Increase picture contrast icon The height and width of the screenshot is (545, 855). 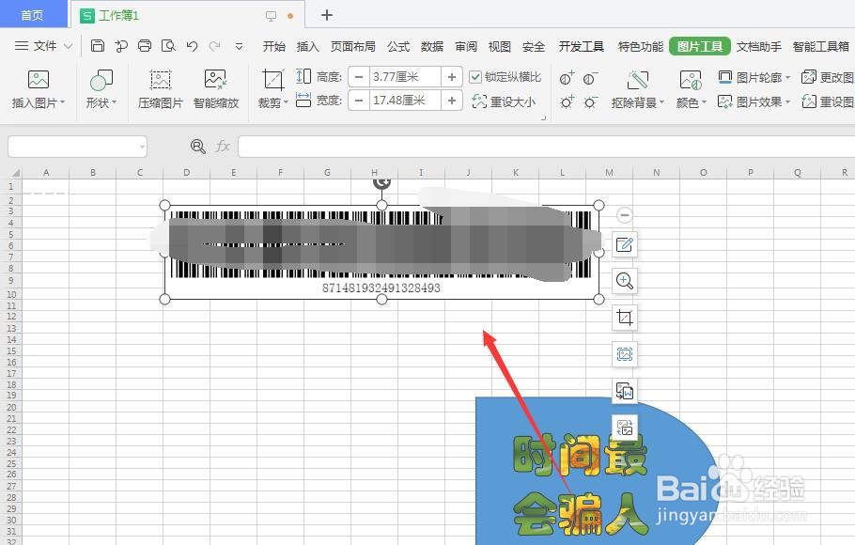tap(567, 79)
